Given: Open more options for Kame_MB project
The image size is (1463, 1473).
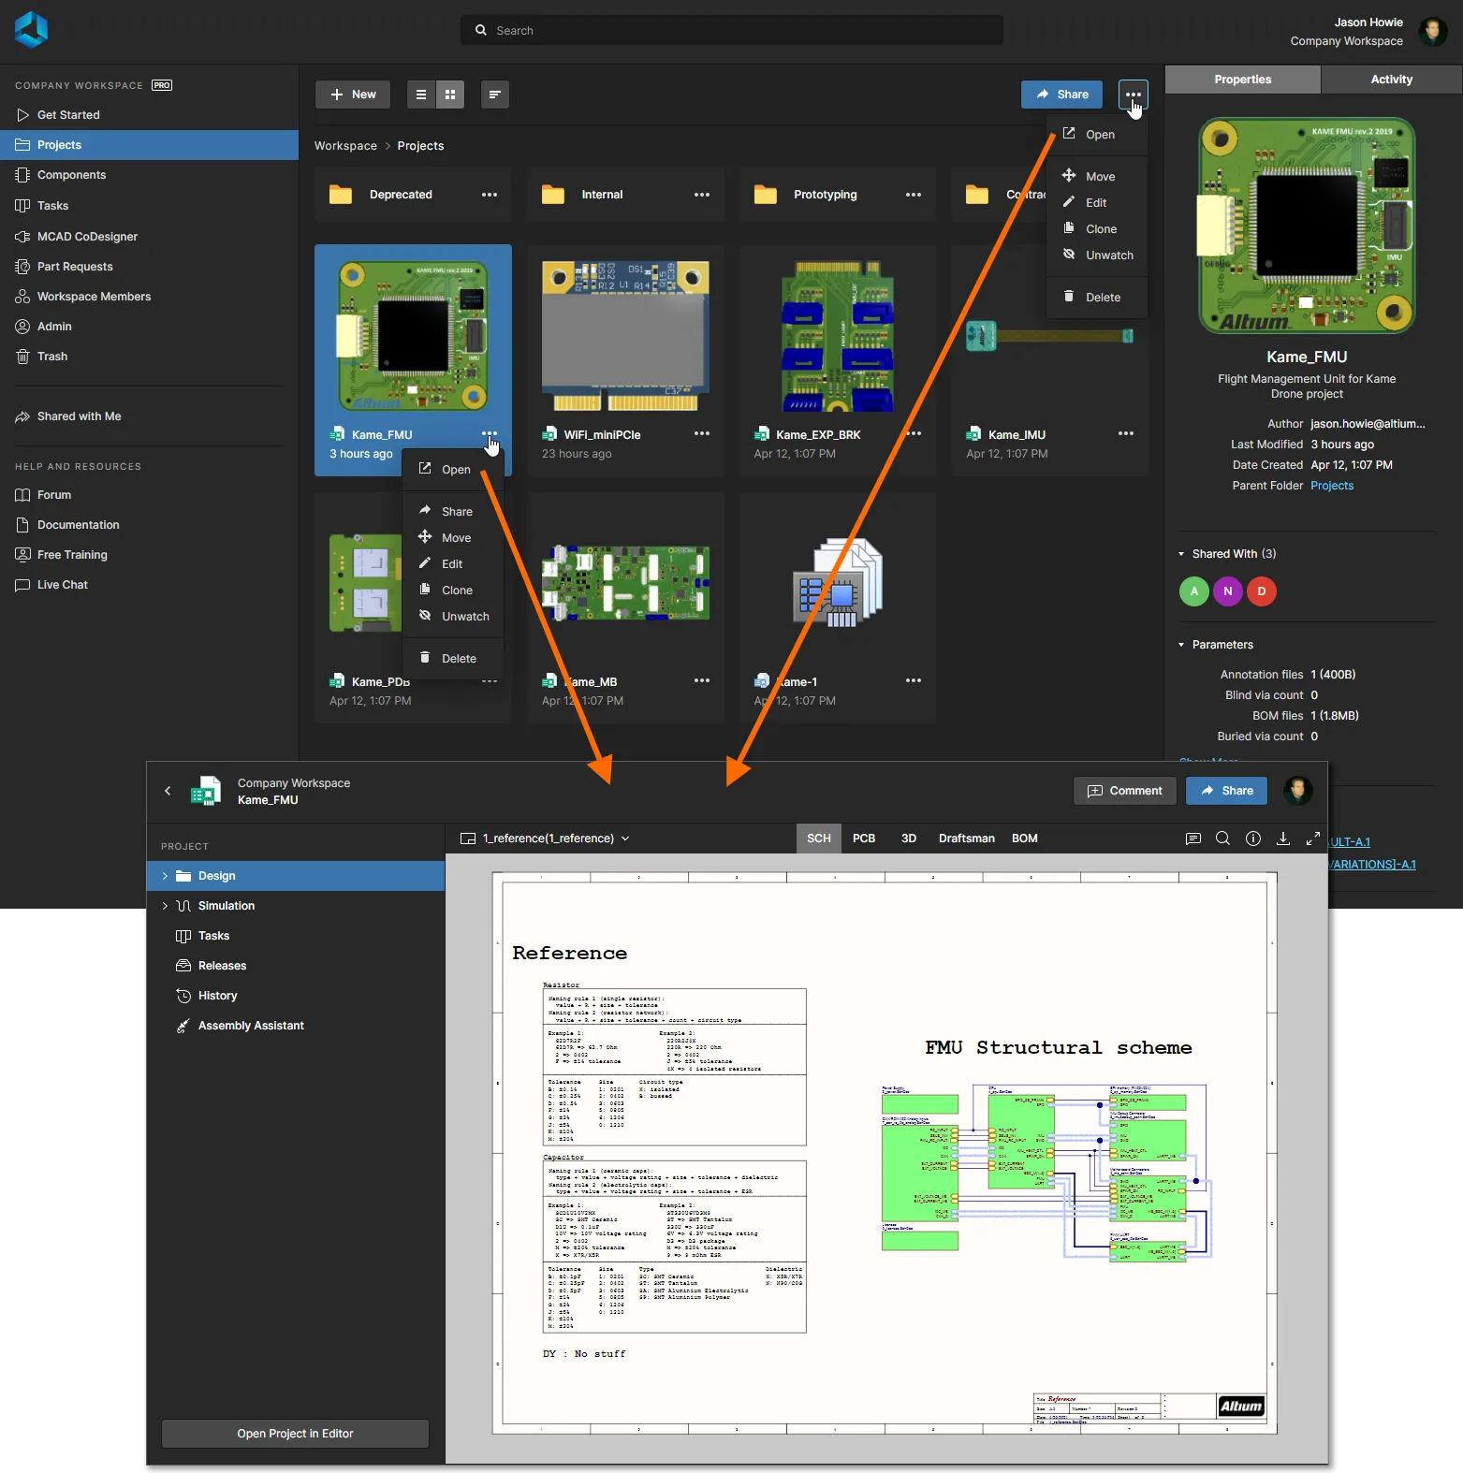Looking at the screenshot, I should 702,681.
